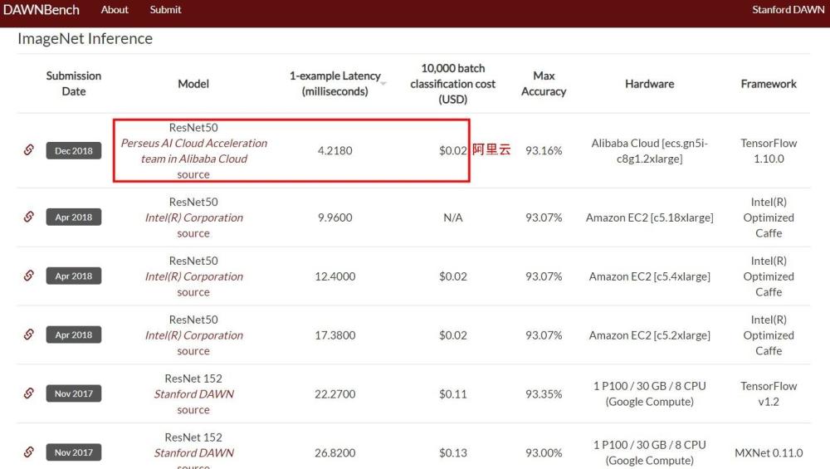This screenshot has height=469, width=830.
Task: Select the 93.16% accuracy value
Action: 544,151
